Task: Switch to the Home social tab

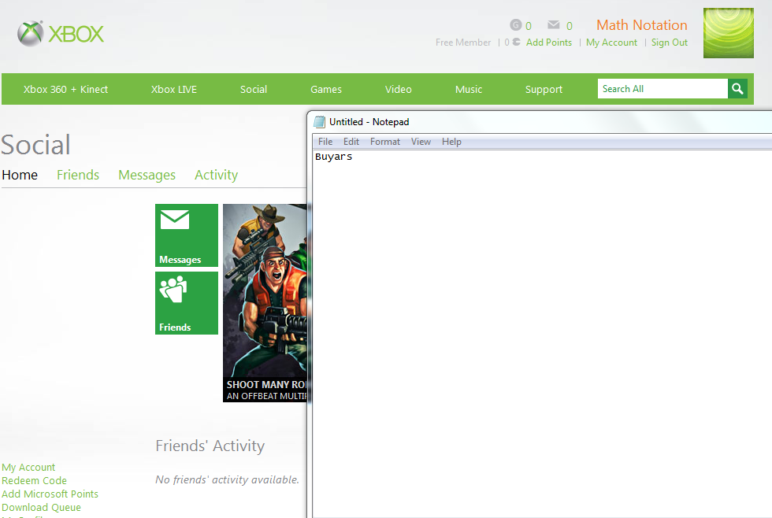Action: pyautogui.click(x=20, y=175)
